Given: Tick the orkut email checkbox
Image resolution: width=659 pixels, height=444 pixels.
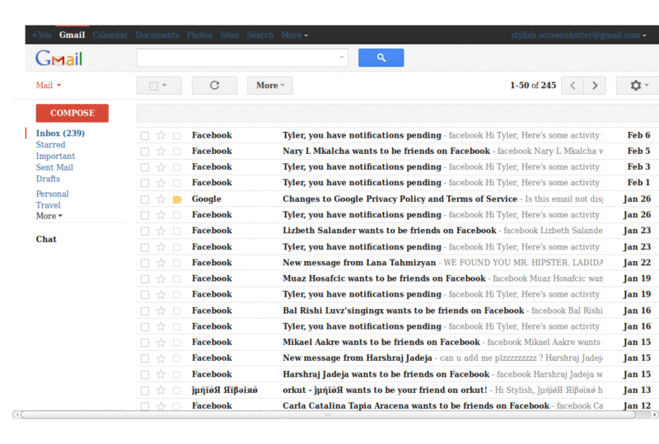Looking at the screenshot, I should (145, 390).
